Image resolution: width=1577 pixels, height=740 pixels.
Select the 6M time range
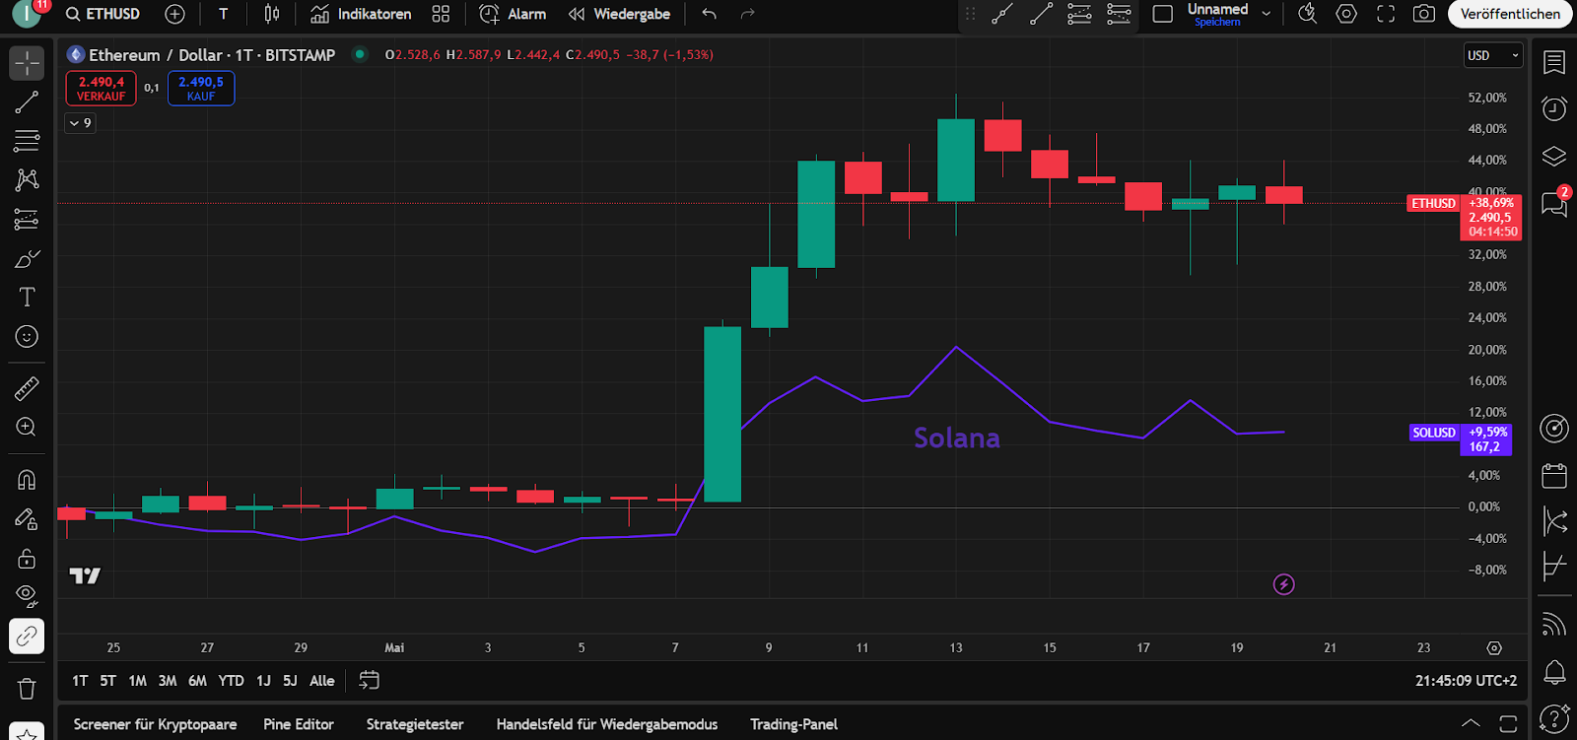[197, 681]
